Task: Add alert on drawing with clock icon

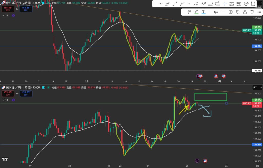Action: click(238, 12)
